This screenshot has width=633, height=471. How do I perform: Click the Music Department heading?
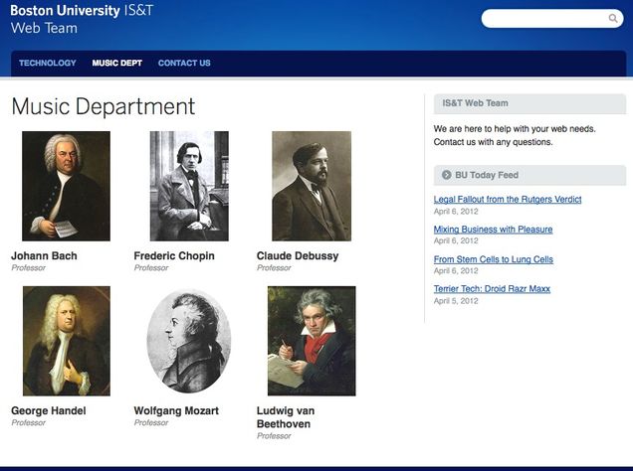[x=104, y=106]
